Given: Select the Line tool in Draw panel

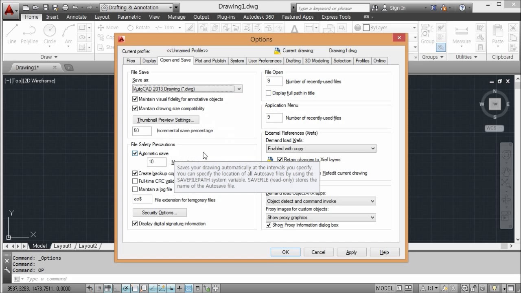Looking at the screenshot, I should coord(12,33).
